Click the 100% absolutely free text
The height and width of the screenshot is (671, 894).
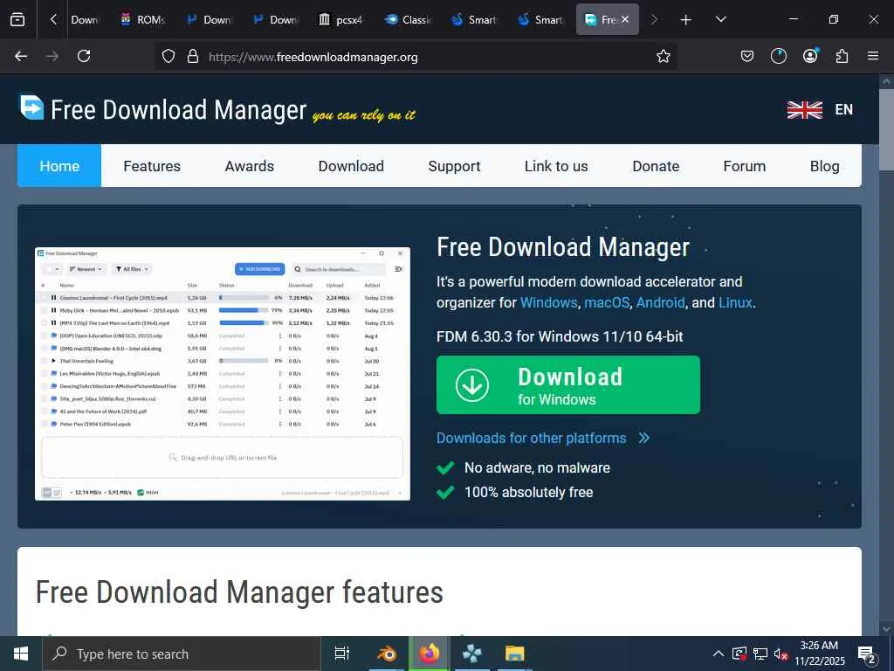click(x=528, y=493)
